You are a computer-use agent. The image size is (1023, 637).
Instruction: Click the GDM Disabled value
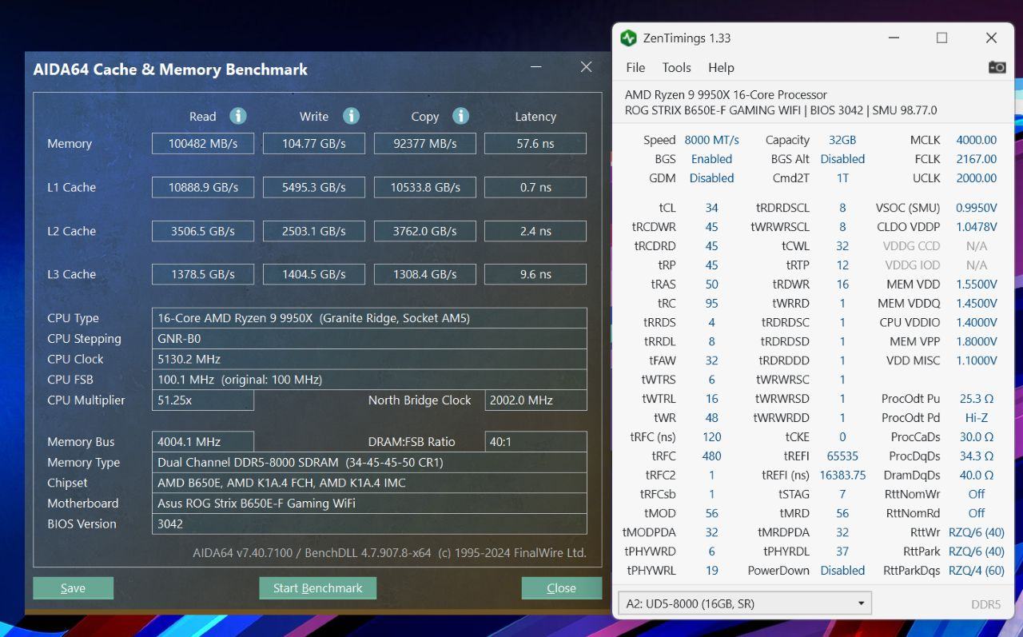point(711,178)
